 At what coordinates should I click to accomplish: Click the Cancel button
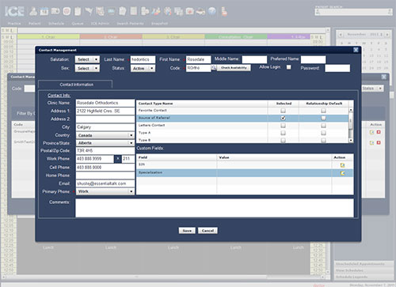point(208,231)
